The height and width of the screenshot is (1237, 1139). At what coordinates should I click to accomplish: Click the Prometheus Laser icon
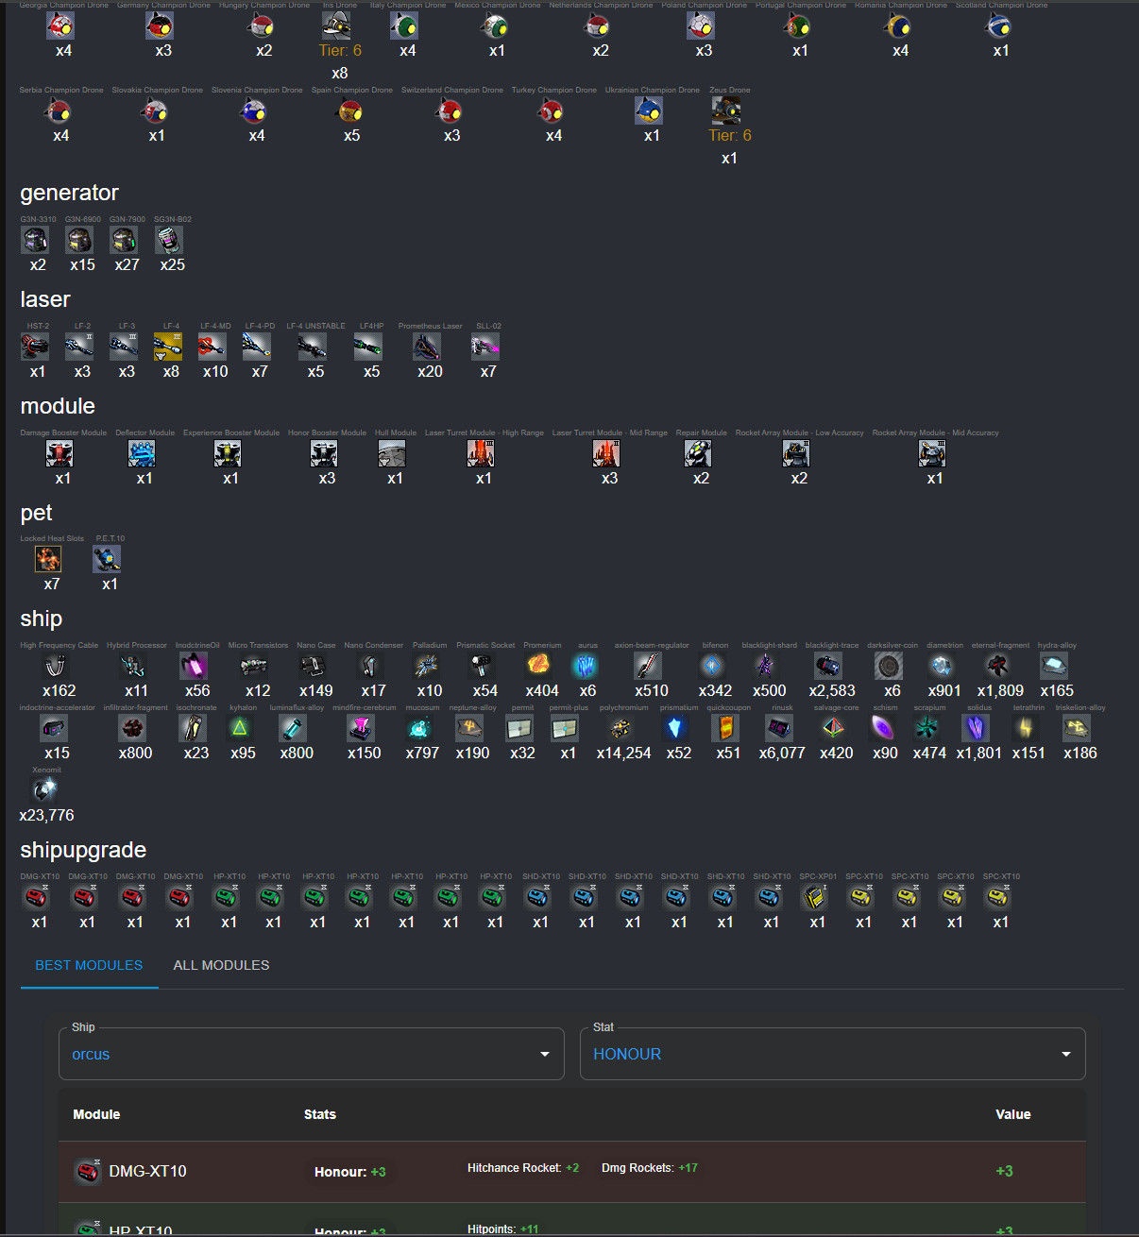coord(427,347)
